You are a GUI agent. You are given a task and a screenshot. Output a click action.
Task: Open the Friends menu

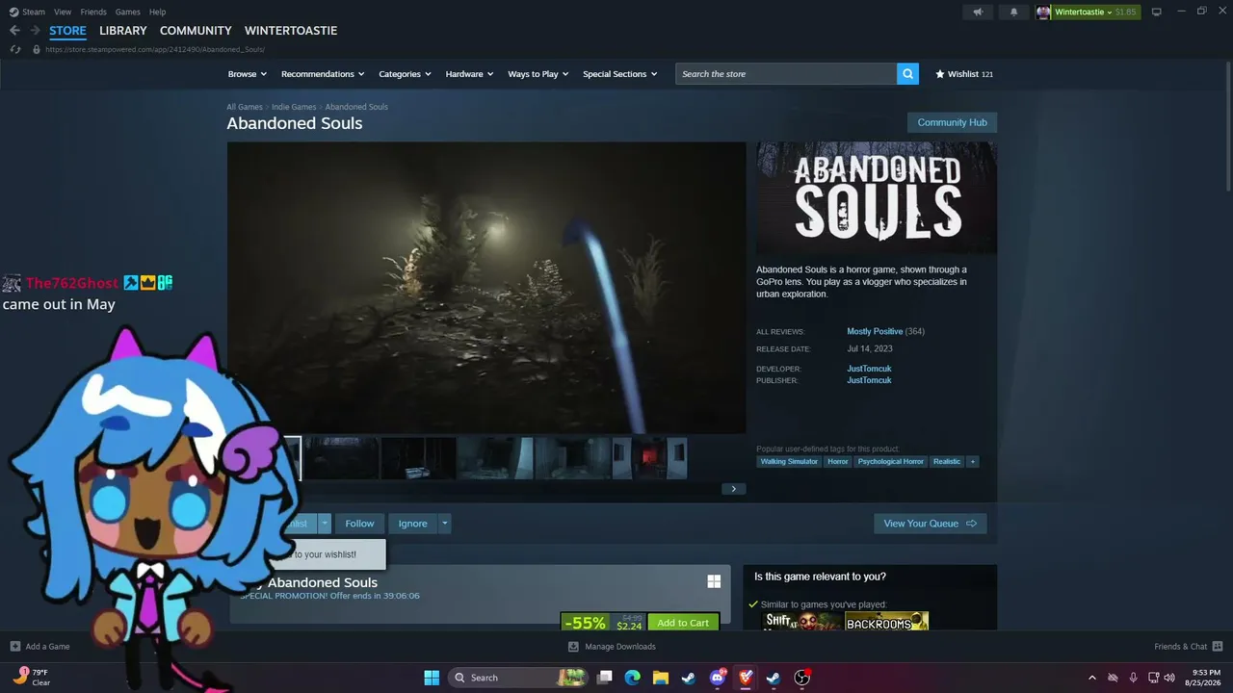point(93,12)
